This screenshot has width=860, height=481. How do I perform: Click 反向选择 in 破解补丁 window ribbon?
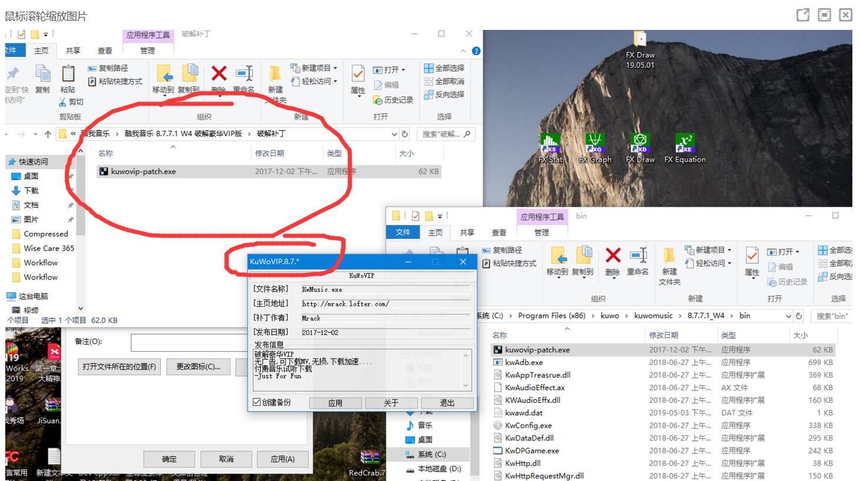click(444, 94)
